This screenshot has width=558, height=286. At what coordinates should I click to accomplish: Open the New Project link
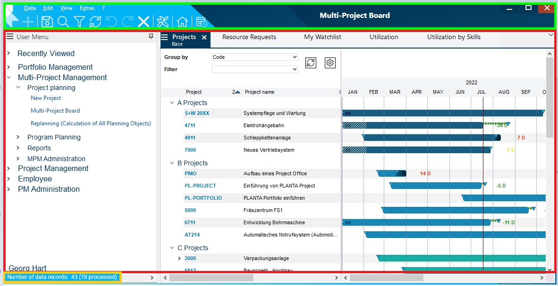[46, 98]
